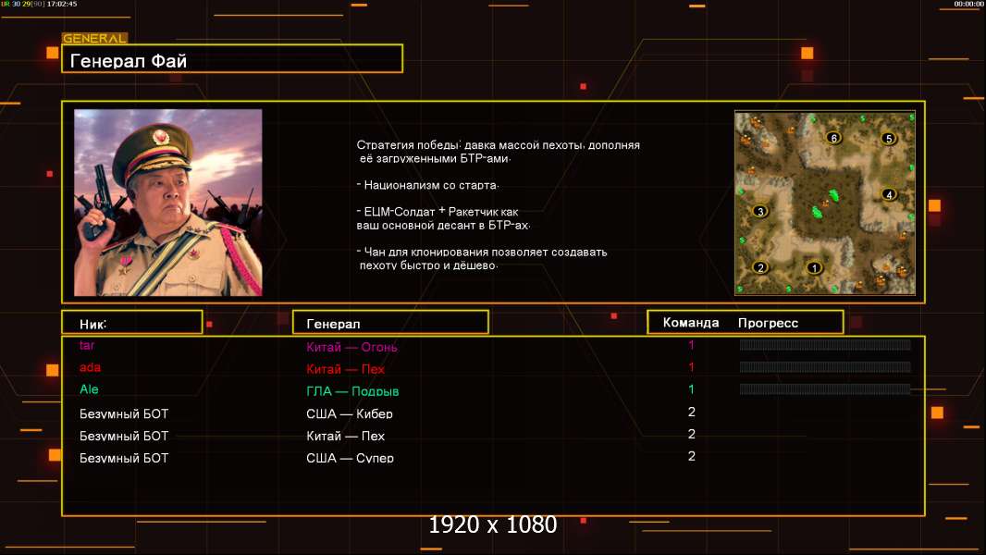Select the last Безумный БОТ row

point(493,458)
